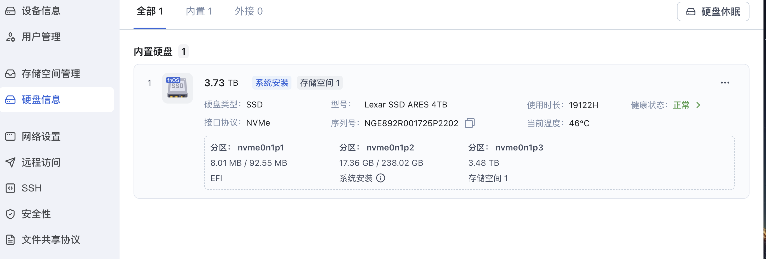Click the 存储空间 1 tag beside disk size

[320, 83]
